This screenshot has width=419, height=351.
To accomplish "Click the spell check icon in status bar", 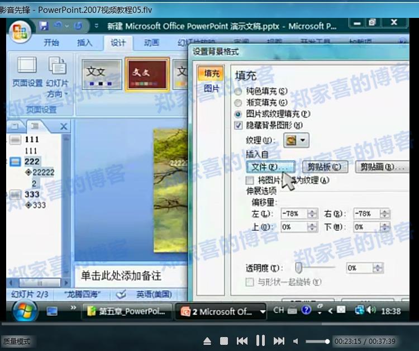I will (121, 295).
